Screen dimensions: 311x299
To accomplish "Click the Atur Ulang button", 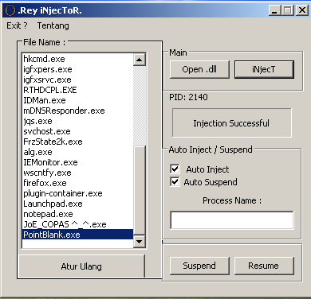I will coord(81,266).
